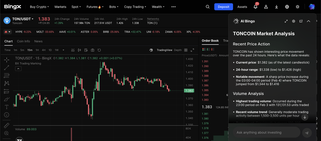The height and width of the screenshot is (141, 321).
Task: Show sell-orders-only order book view
Action: point(213,49)
